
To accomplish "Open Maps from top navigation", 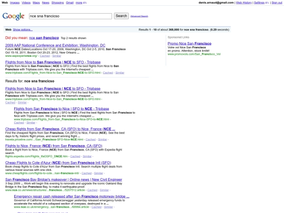I will pos(36,3).
